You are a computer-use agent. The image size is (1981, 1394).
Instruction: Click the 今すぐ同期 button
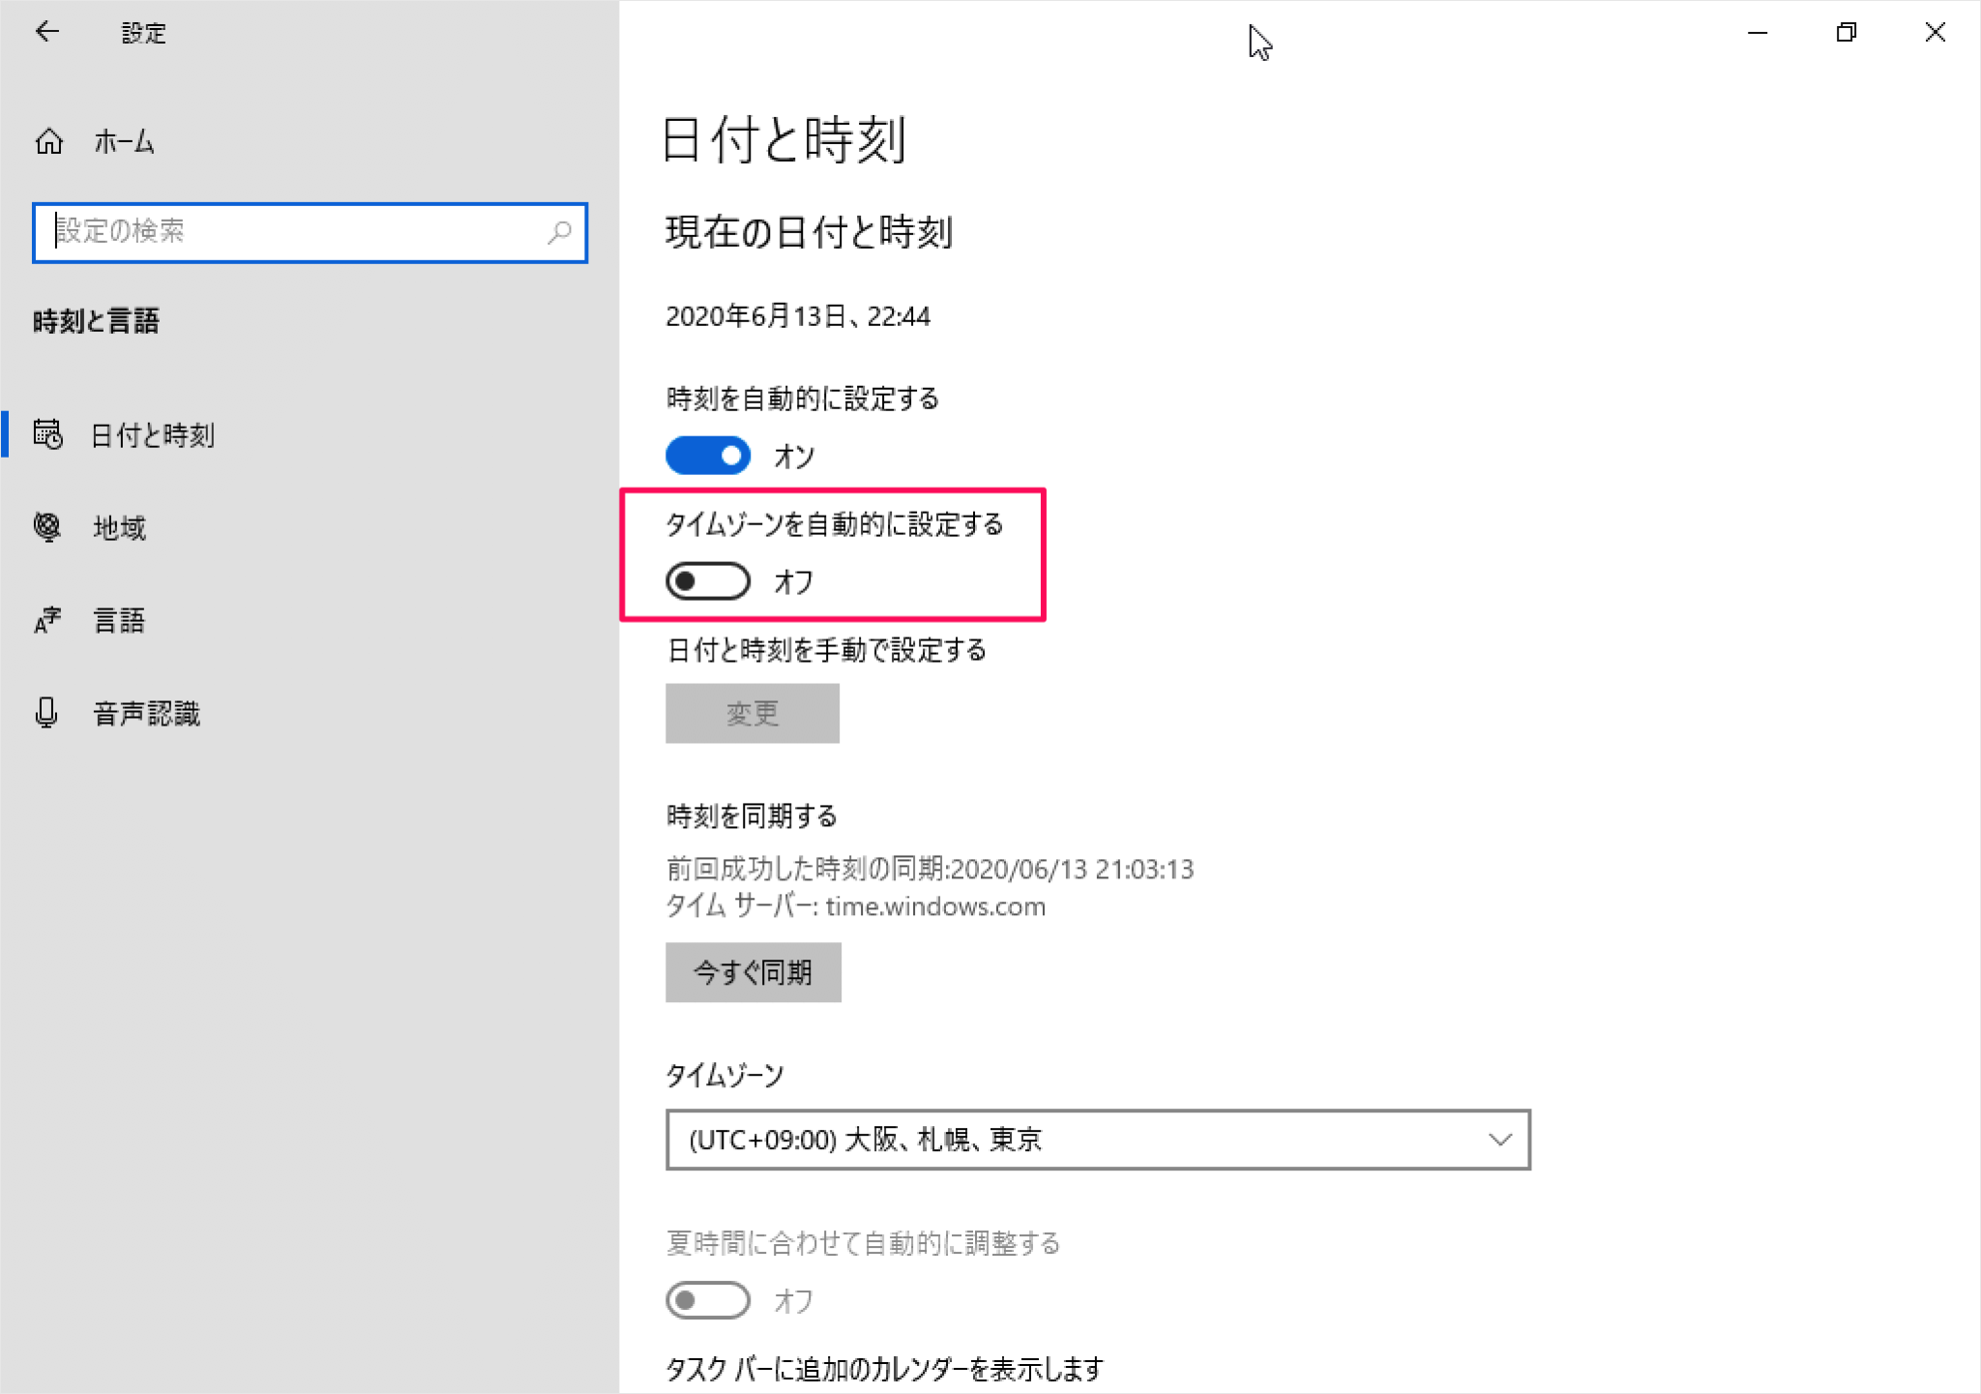753,972
